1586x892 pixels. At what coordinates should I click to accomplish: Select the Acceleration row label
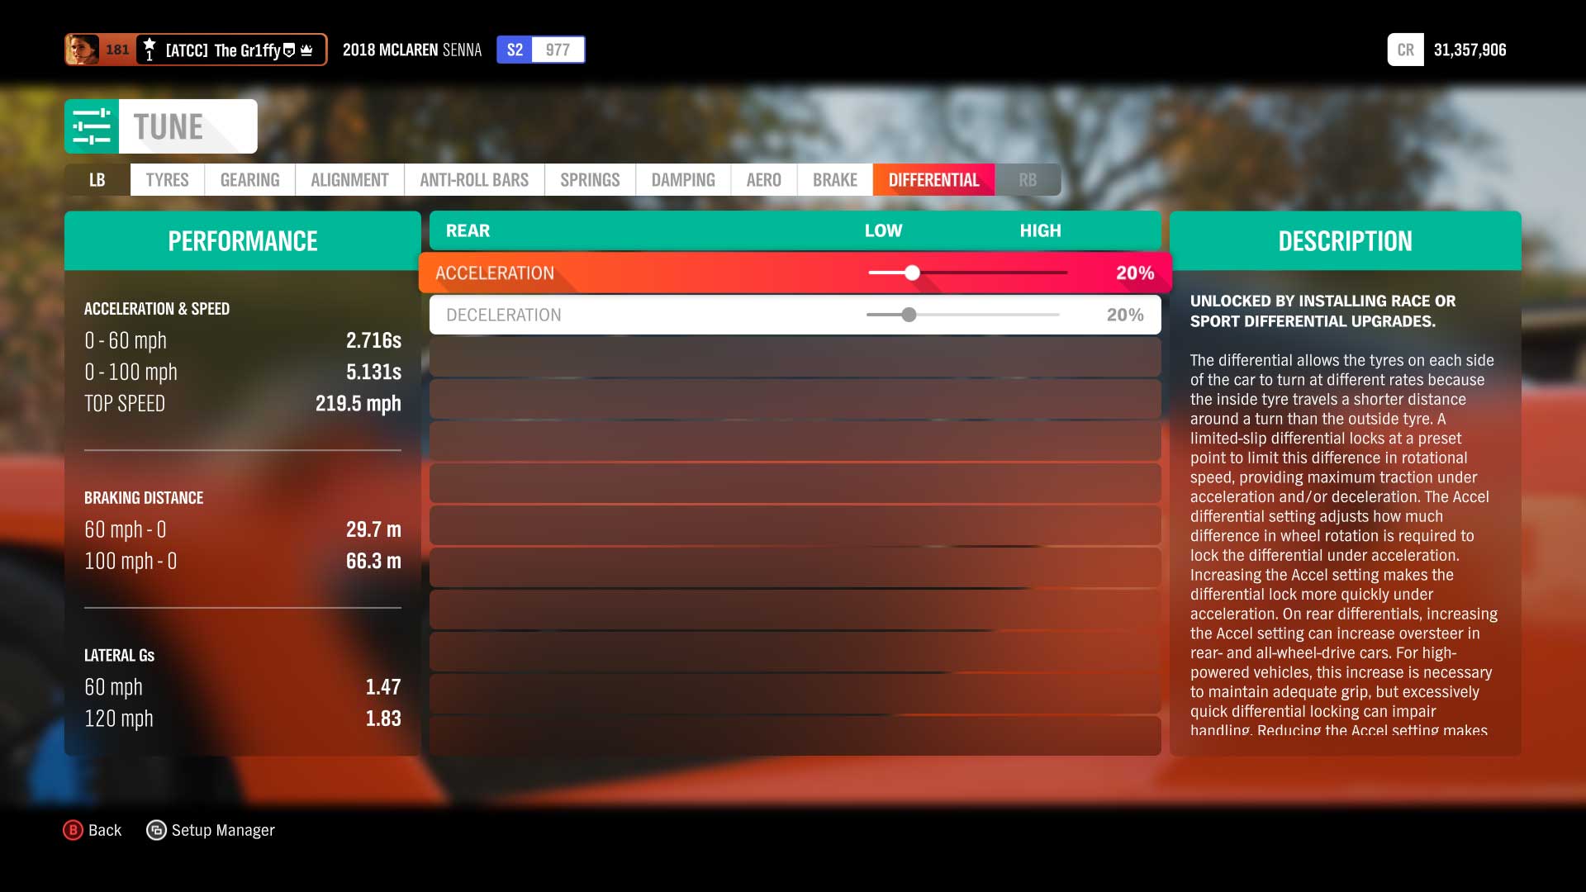tap(495, 273)
